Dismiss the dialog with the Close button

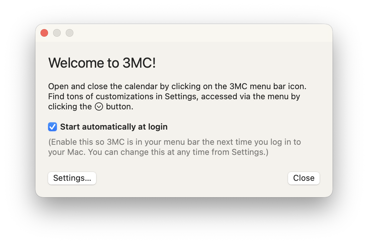pyautogui.click(x=304, y=178)
